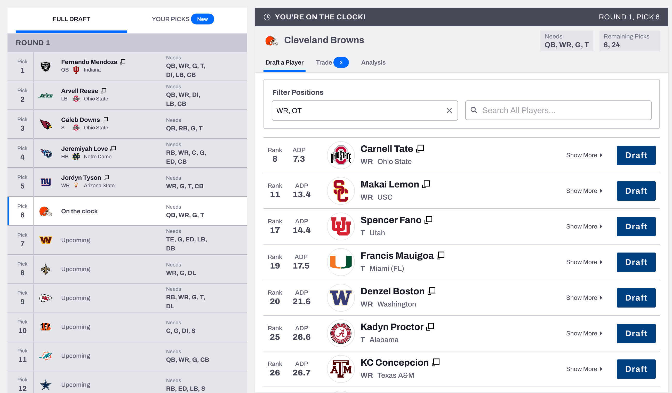Select the Utah logo beside Spencer Fano
This screenshot has height=393, width=672.
click(x=341, y=226)
